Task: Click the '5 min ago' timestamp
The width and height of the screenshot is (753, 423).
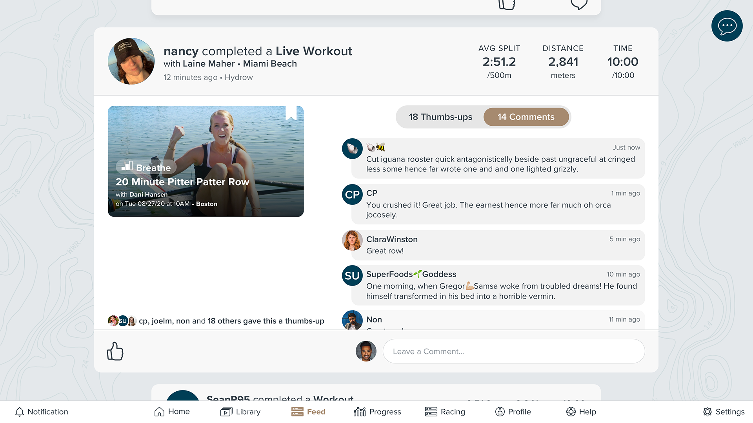Action: pyautogui.click(x=625, y=239)
